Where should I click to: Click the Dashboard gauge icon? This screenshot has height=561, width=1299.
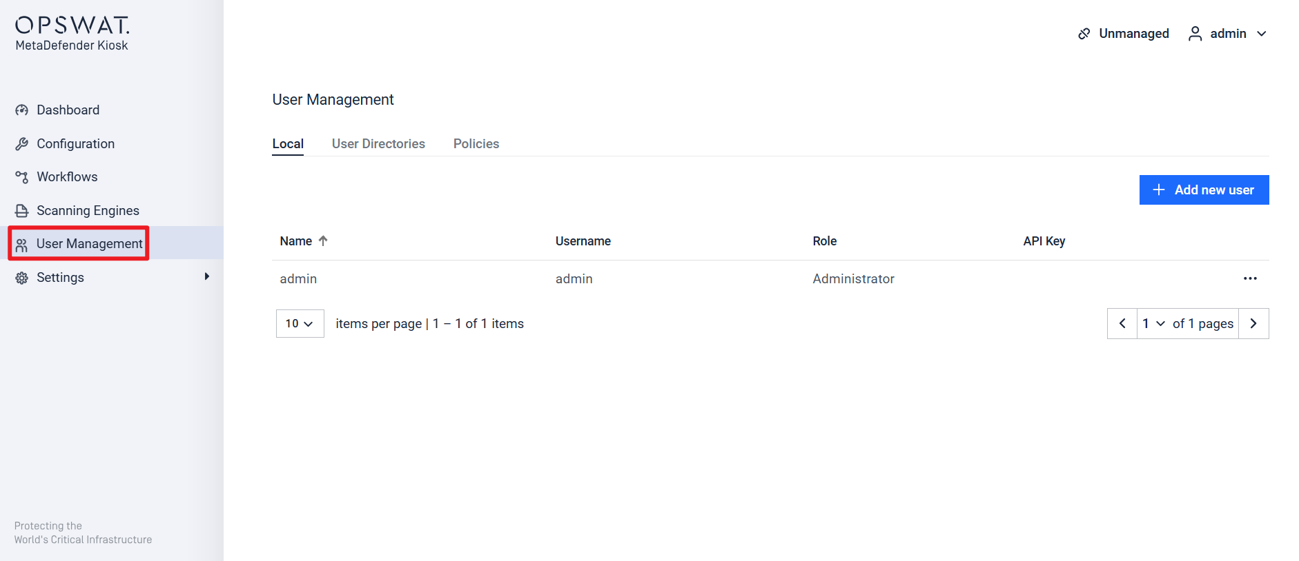pyautogui.click(x=22, y=110)
